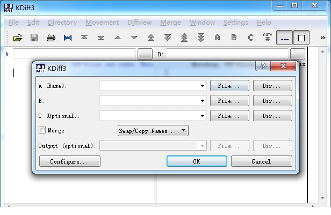This screenshot has height=215, width=331.
Task: Open the Settings menu
Action: (235, 23)
